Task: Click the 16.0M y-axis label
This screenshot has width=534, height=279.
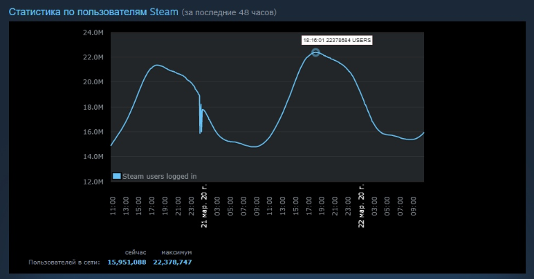Action: click(x=93, y=132)
